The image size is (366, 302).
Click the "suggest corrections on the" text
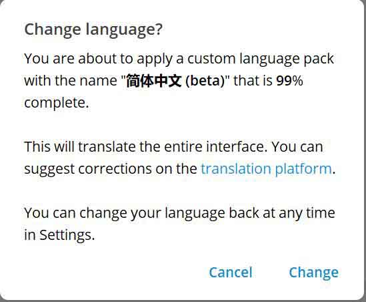click(x=111, y=169)
